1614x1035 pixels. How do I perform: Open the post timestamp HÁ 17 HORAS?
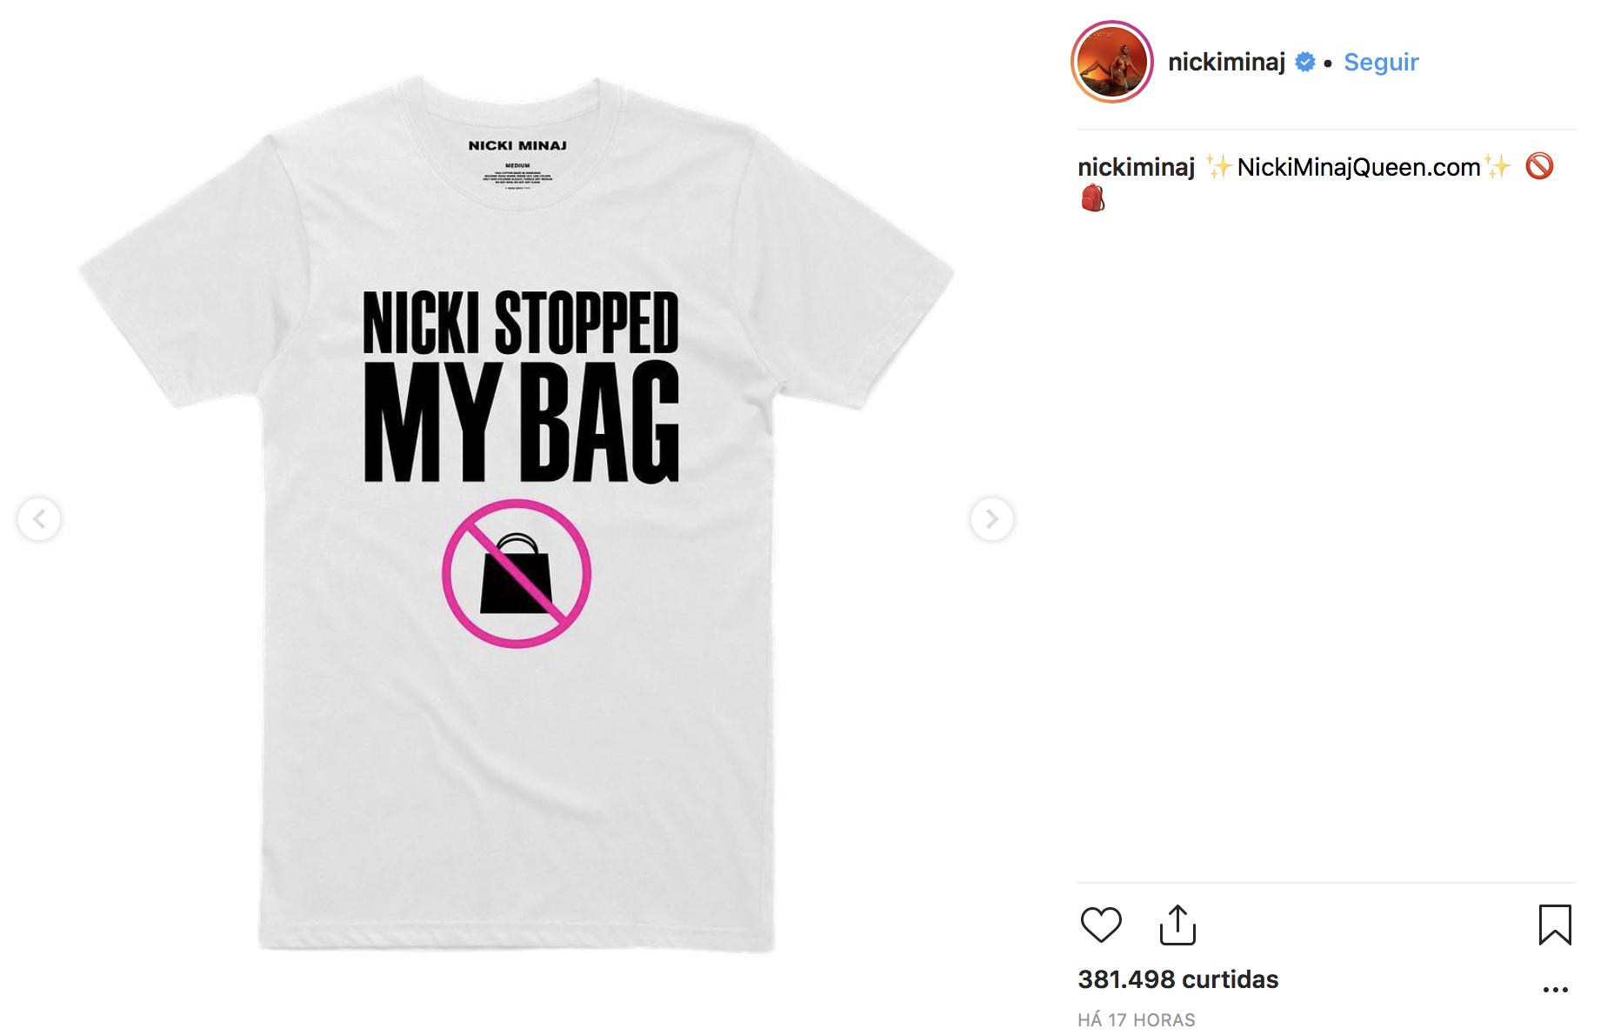[x=1137, y=1019]
